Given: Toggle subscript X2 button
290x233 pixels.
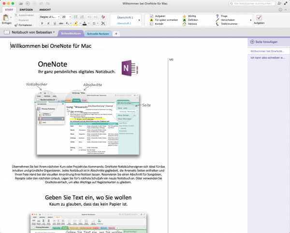Looking at the screenshot, I should coord(67,24).
